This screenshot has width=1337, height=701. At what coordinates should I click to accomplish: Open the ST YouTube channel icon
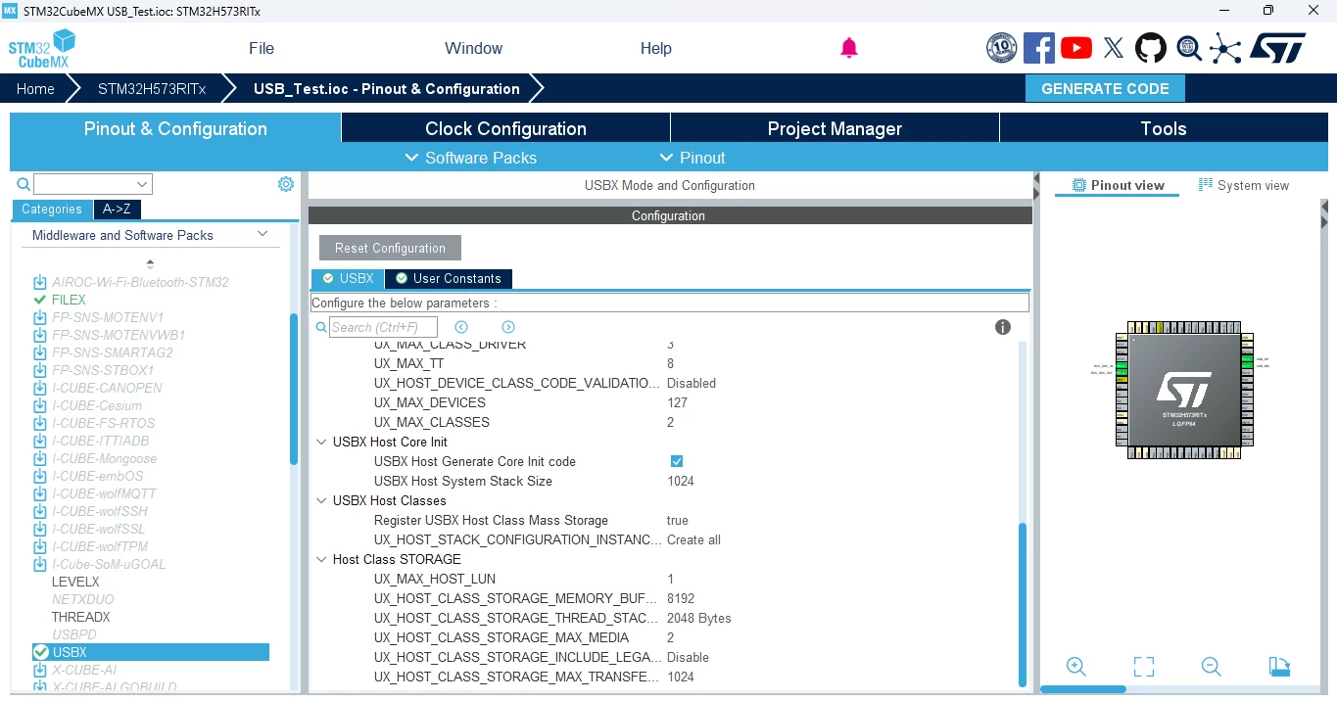click(x=1075, y=48)
